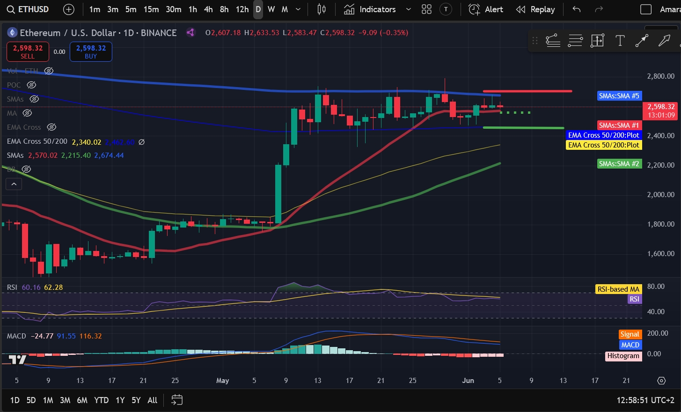Select the horizontal line drawing tool
681x412 pixels.
tap(575, 41)
